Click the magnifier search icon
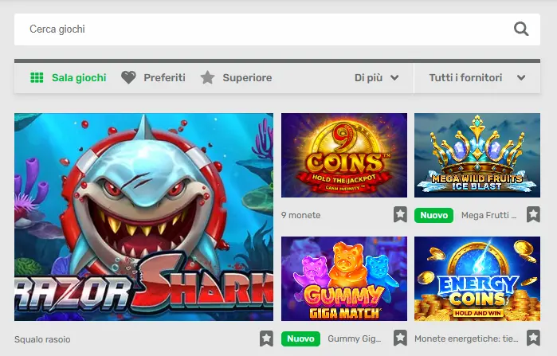This screenshot has width=557, height=356. (521, 29)
